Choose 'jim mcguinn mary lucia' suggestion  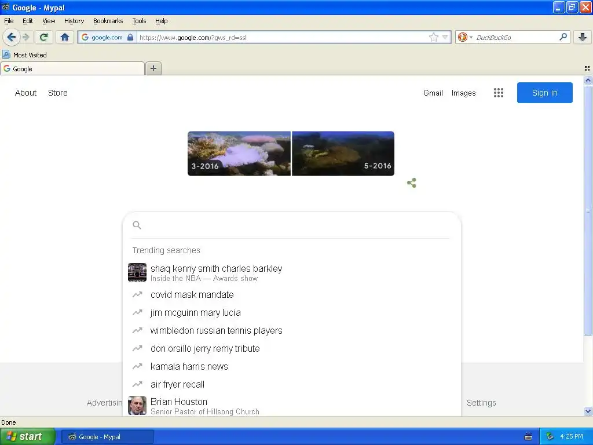coord(291,312)
